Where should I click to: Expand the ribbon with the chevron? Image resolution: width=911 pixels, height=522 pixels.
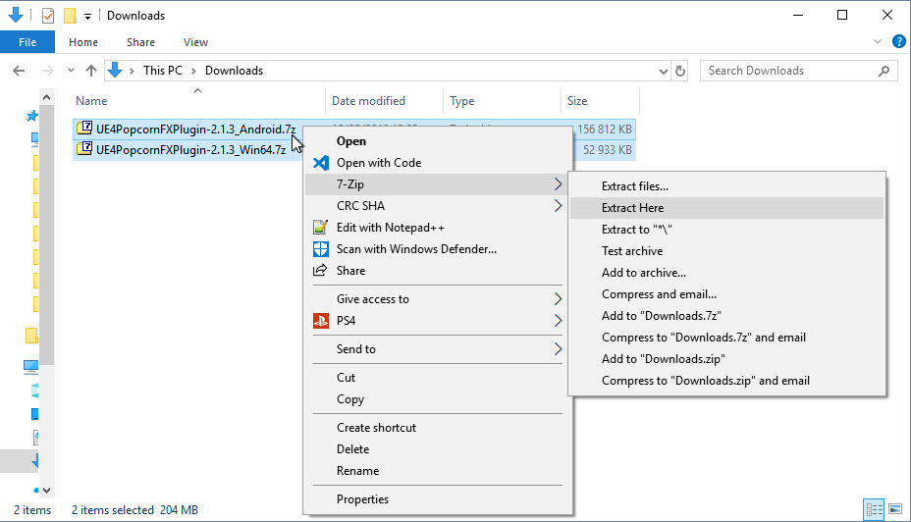click(x=878, y=42)
